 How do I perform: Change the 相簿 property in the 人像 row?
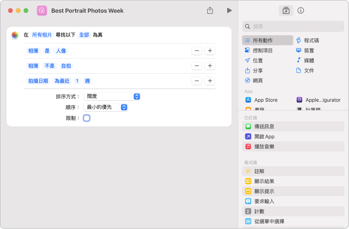[33, 51]
